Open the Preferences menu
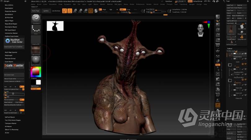Screen dimensions: 251x140 coord(140,4)
